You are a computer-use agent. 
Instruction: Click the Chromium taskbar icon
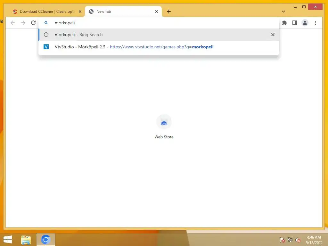pos(46,240)
